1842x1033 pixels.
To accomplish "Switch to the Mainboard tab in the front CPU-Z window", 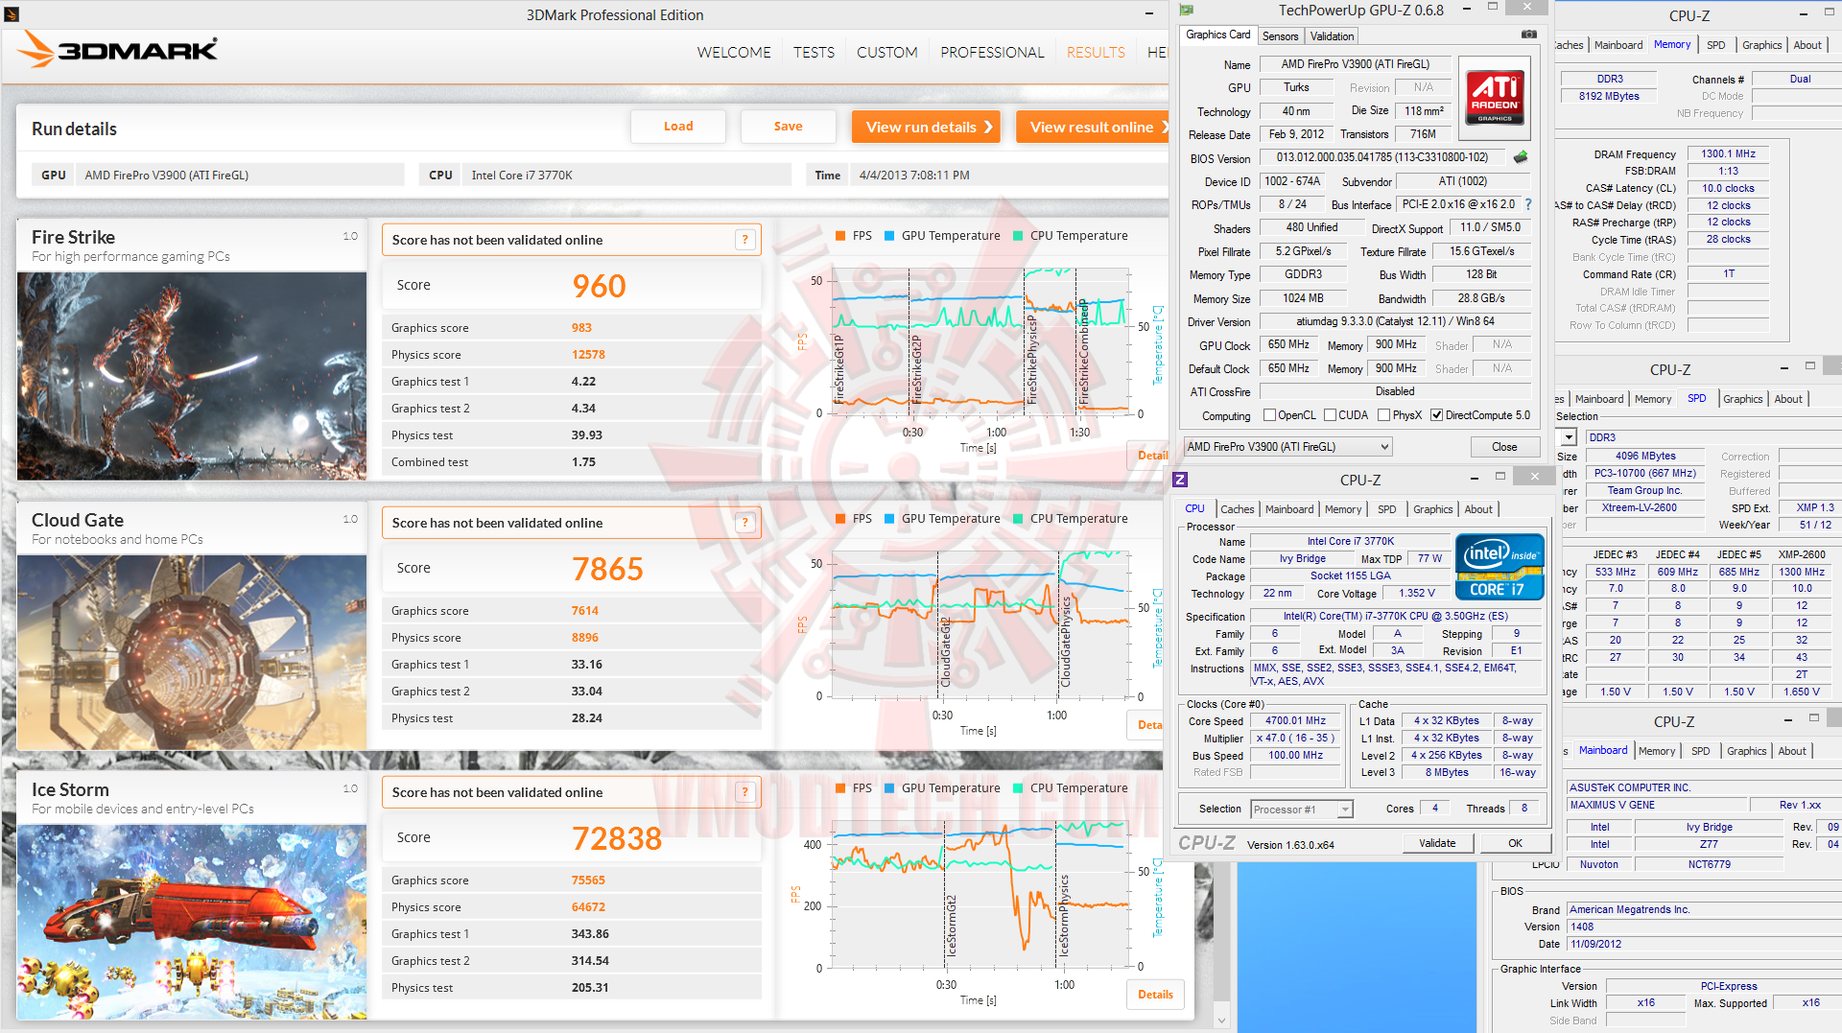I will pos(1288,509).
